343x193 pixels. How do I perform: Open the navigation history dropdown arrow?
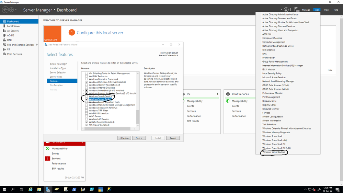pyautogui.click(x=16, y=10)
